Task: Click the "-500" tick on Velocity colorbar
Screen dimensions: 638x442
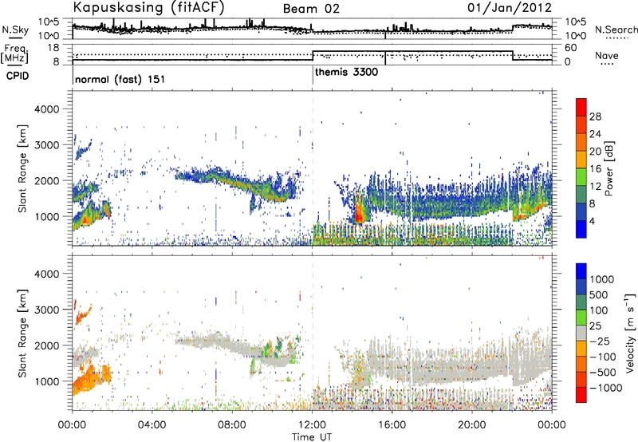Action: tap(602, 373)
